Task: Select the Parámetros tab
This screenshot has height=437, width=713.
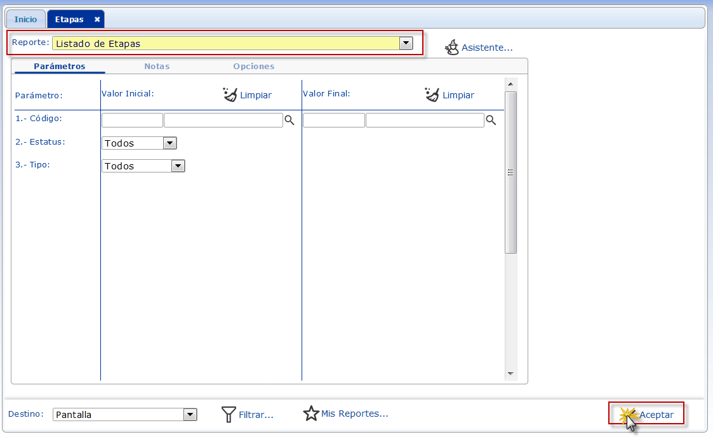Action: pyautogui.click(x=60, y=66)
